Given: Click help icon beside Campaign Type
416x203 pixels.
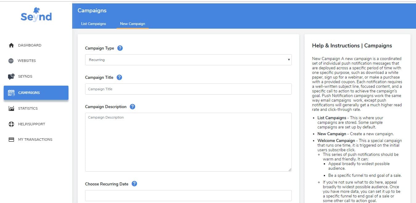Looking at the screenshot, I should point(120,48).
